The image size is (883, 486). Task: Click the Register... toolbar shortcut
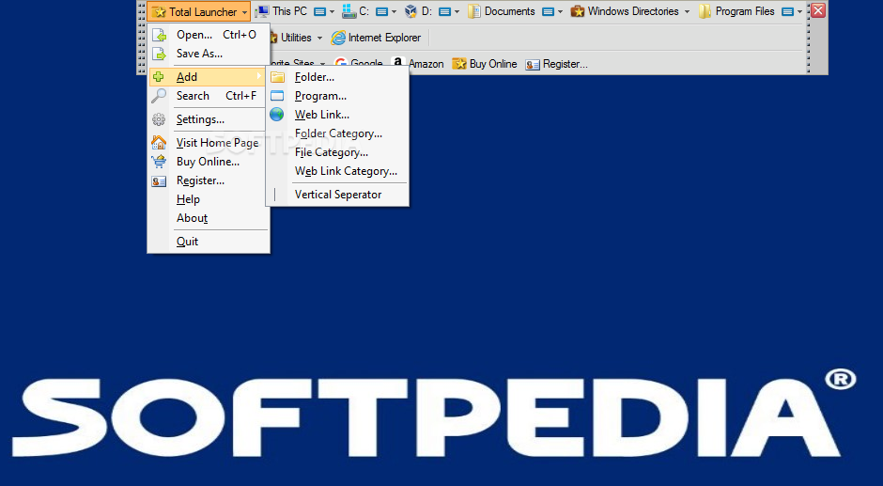(556, 64)
